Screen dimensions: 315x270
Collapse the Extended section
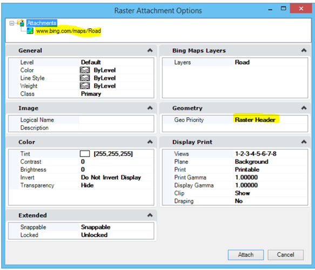150,215
